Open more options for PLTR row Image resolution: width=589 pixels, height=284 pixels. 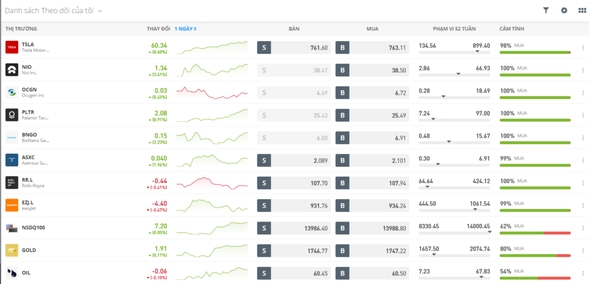(x=583, y=115)
